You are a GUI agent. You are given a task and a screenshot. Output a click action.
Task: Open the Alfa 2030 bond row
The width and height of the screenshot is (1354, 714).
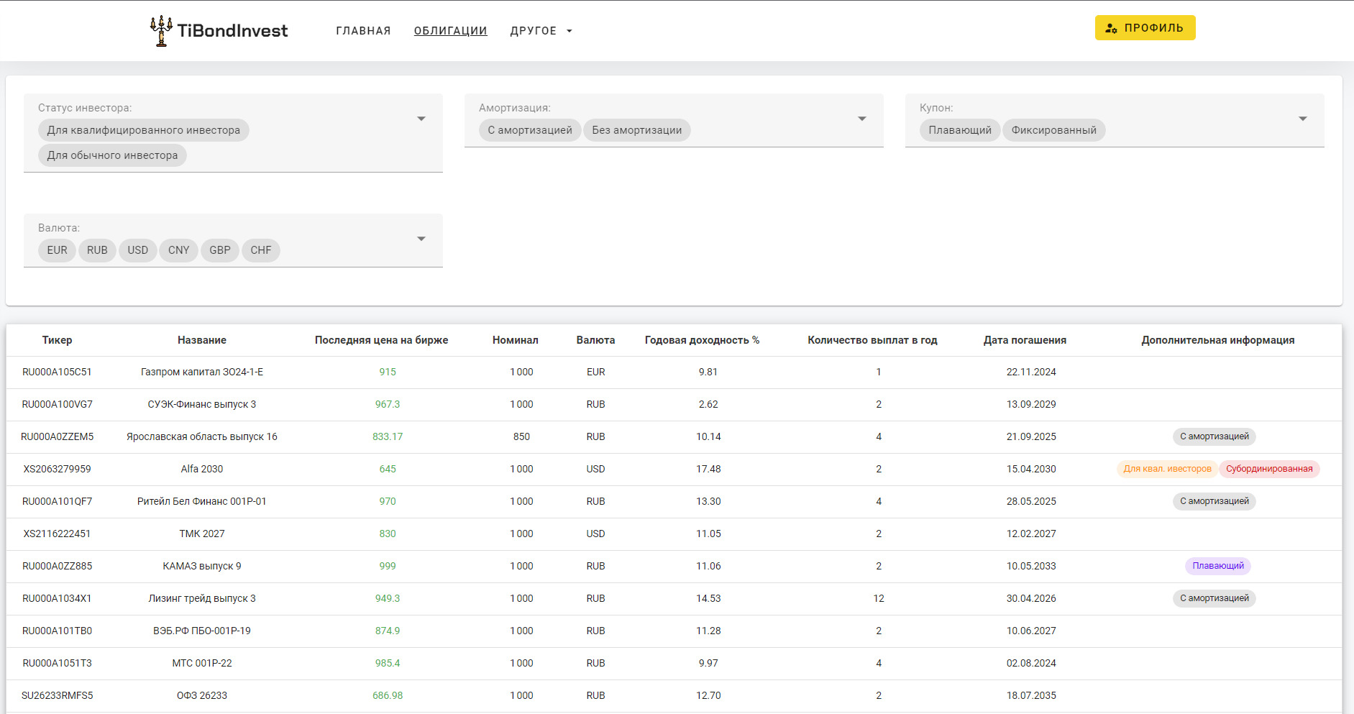(674, 470)
